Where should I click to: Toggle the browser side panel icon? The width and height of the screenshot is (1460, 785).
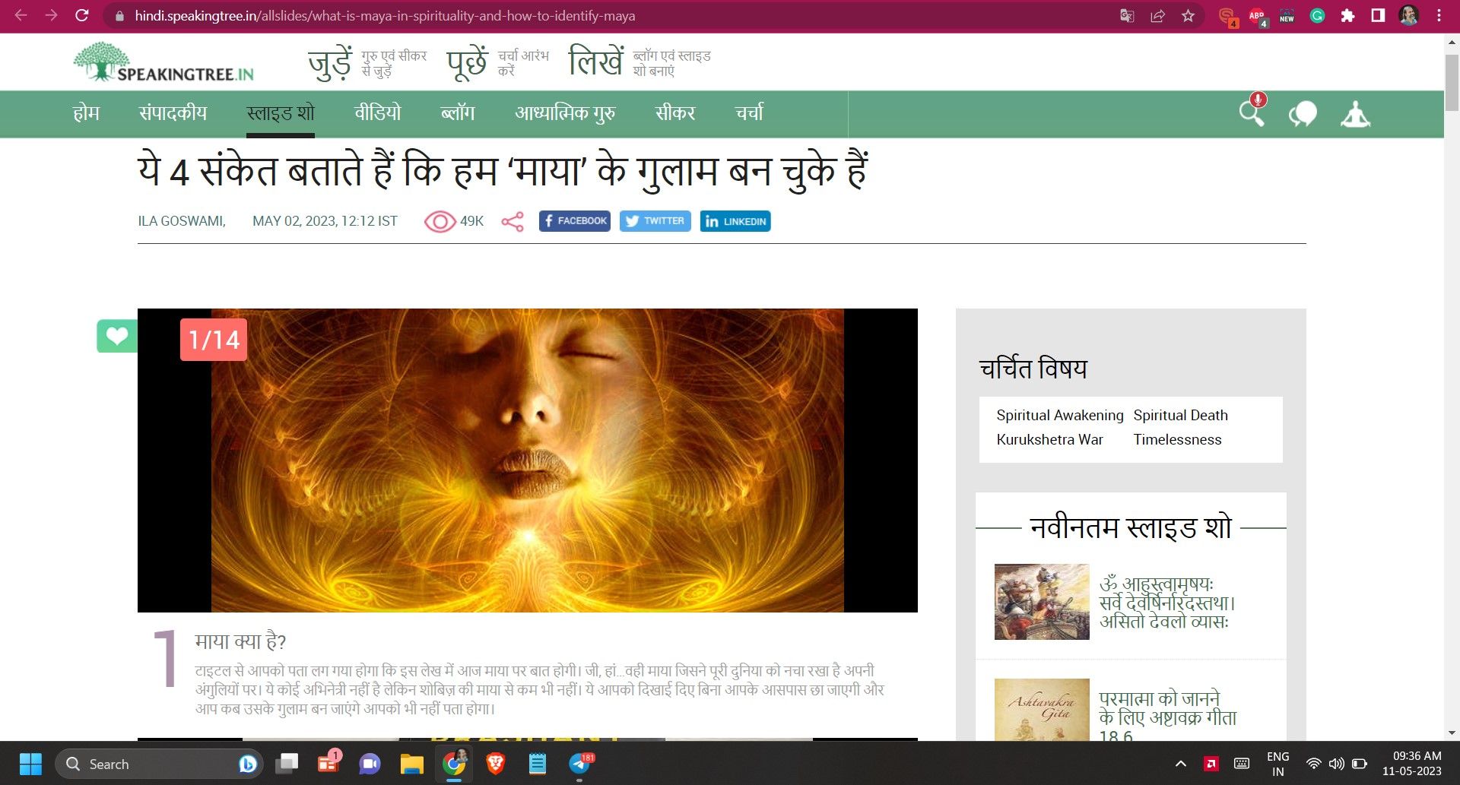click(x=1378, y=16)
